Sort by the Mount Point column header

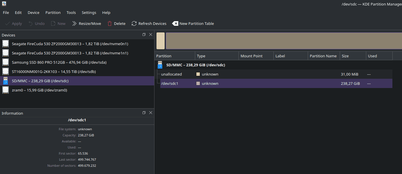[256, 56]
